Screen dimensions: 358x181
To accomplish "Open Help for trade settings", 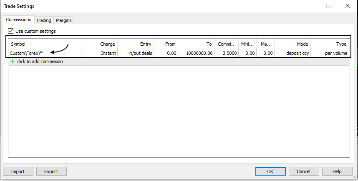I will pyautogui.click(x=337, y=171).
